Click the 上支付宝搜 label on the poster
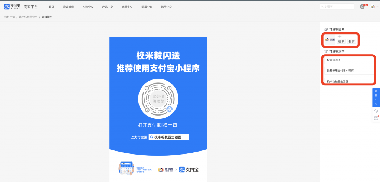Screen dimensions: 380x182 coord(139,137)
